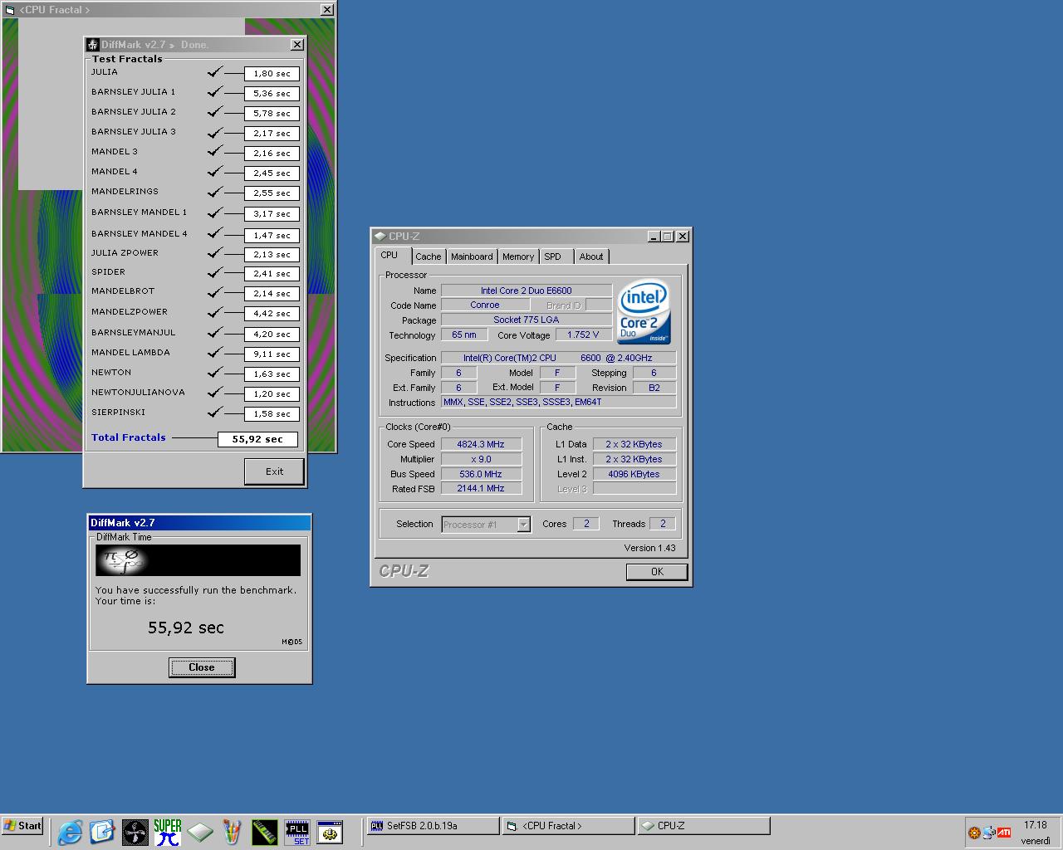Click the ATI tray icon
The height and width of the screenshot is (850, 1063).
tap(1004, 832)
